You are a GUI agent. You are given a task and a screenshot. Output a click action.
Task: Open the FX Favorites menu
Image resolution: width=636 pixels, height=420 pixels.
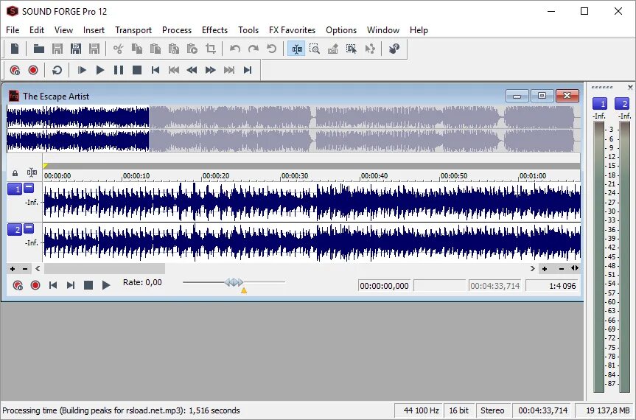[x=292, y=30]
